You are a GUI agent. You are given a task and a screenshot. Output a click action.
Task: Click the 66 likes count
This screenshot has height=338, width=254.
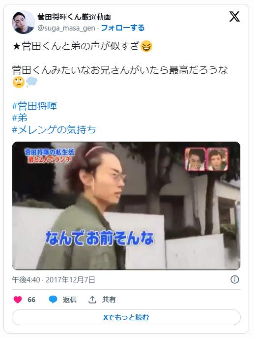[x=31, y=300]
